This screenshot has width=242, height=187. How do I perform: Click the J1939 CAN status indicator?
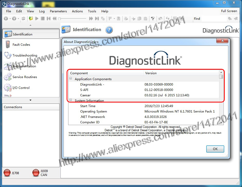pyautogui.click(x=36, y=173)
